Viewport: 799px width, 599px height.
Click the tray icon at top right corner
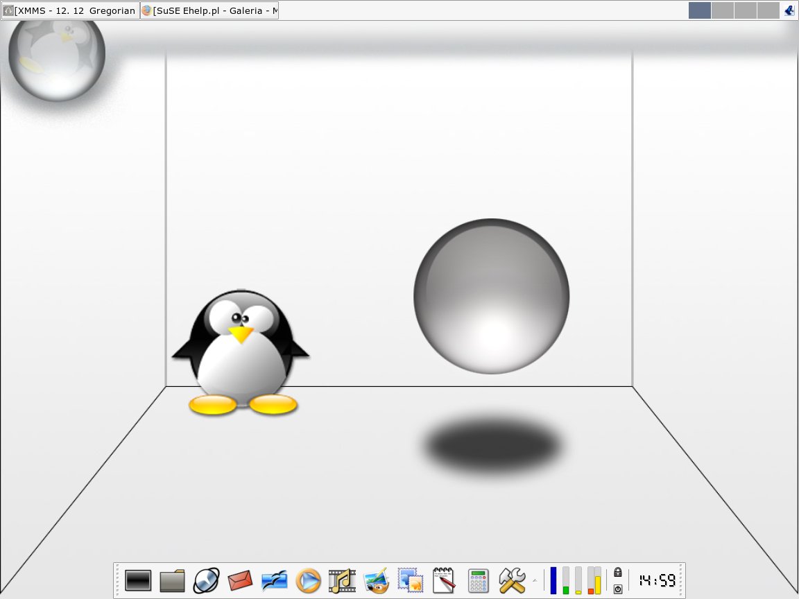click(x=789, y=10)
